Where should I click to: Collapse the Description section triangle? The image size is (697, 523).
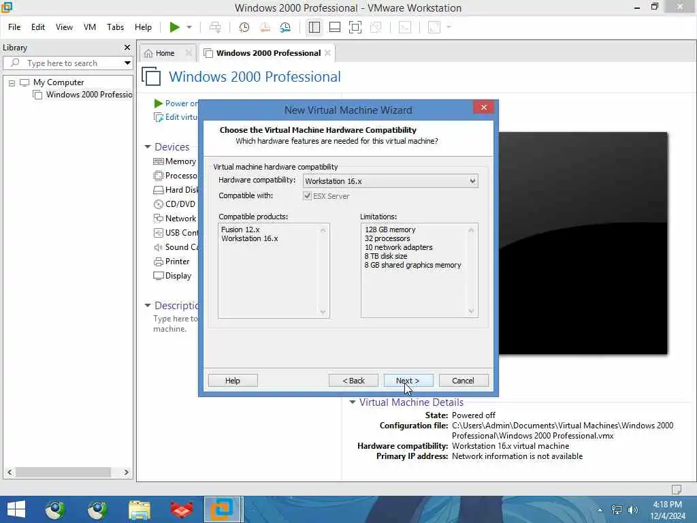tap(148, 306)
